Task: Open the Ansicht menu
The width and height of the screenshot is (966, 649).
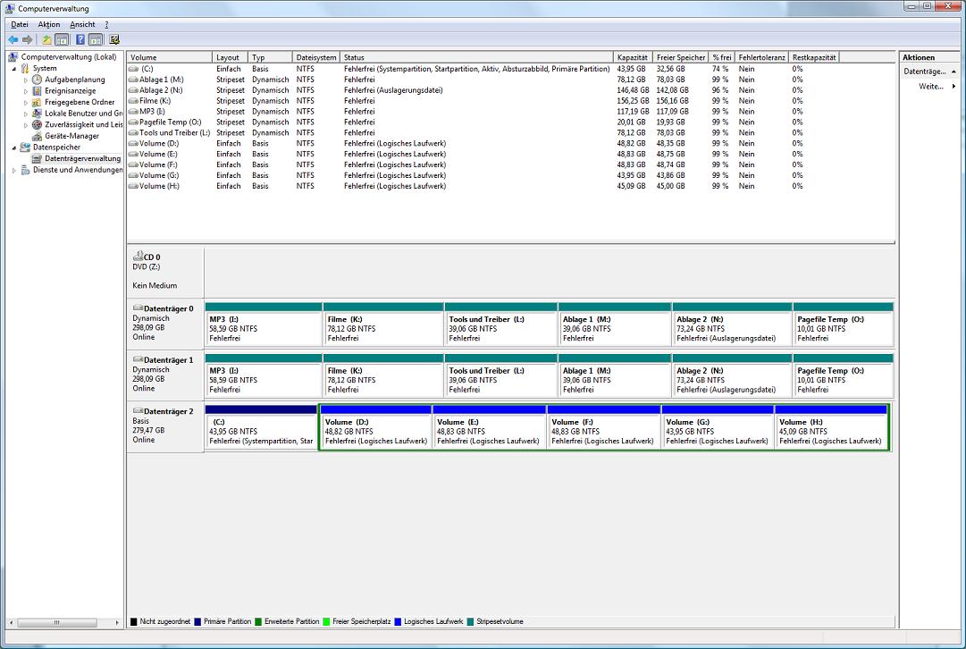Action: click(82, 25)
